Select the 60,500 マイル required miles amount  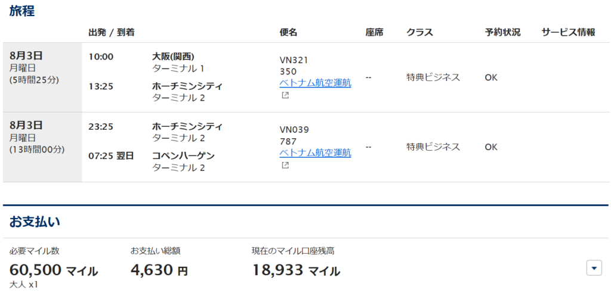point(54,270)
